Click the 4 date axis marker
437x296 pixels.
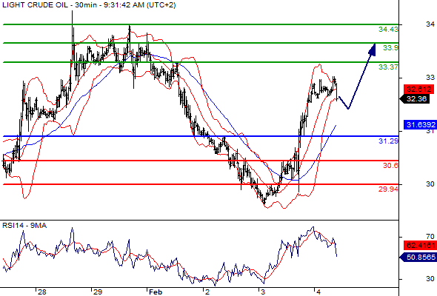pyautogui.click(x=318, y=292)
